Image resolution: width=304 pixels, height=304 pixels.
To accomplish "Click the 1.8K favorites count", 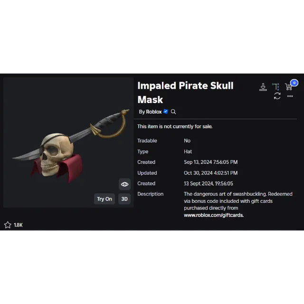I will point(18,225).
